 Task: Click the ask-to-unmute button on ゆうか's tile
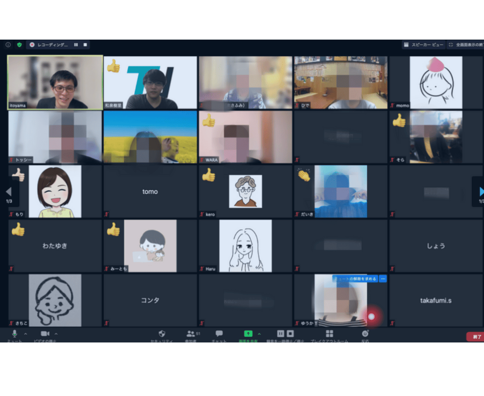tap(355, 279)
